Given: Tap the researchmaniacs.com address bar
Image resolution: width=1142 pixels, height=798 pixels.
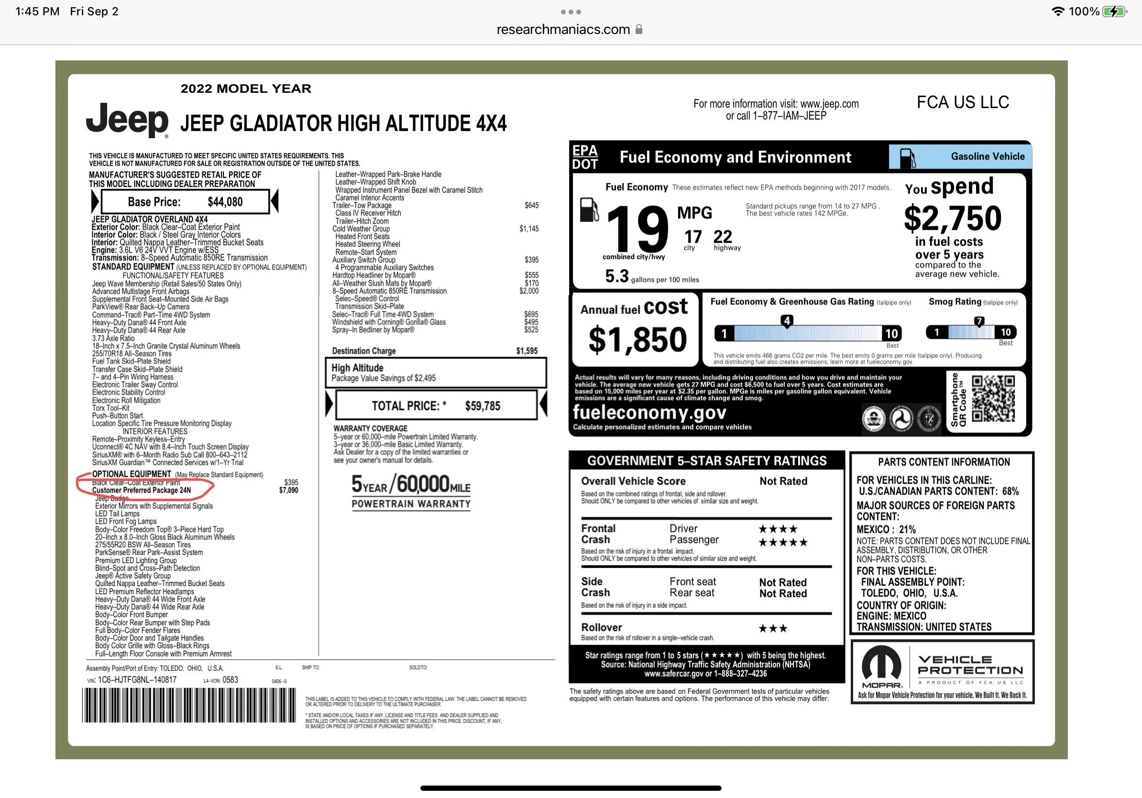Looking at the screenshot, I should 570,29.
